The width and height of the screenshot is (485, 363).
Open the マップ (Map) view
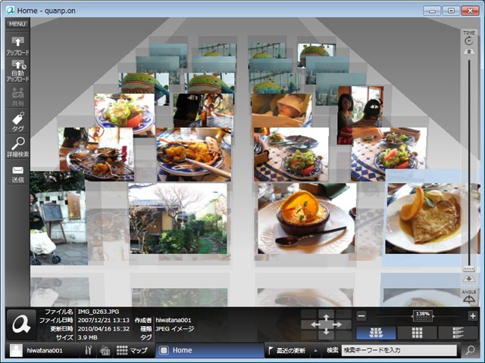tap(133, 350)
